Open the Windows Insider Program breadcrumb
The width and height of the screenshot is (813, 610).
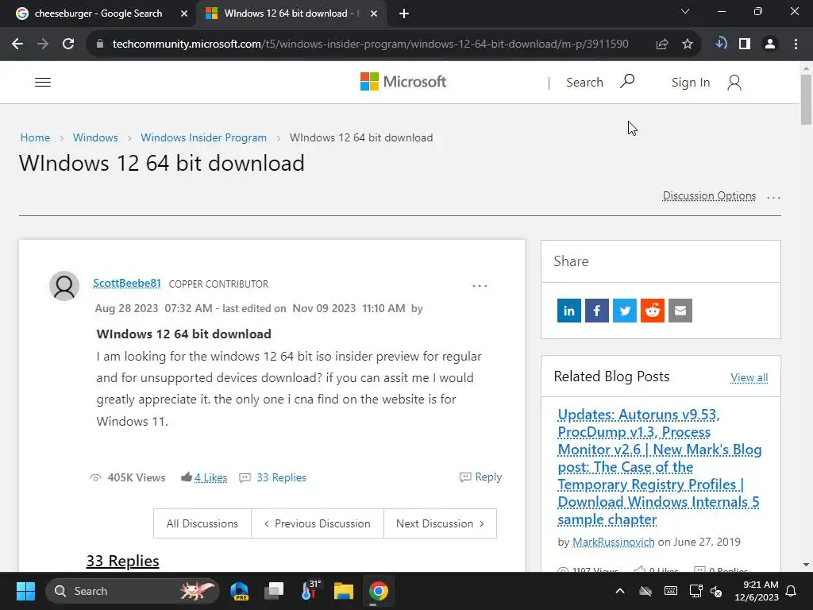point(204,137)
